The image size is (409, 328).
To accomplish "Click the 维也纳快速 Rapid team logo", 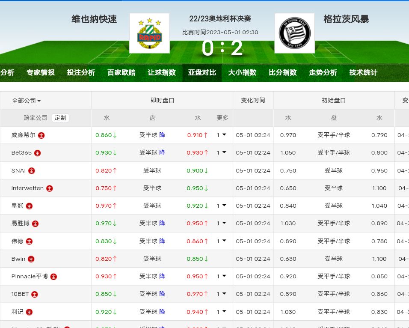I will 149,33.
